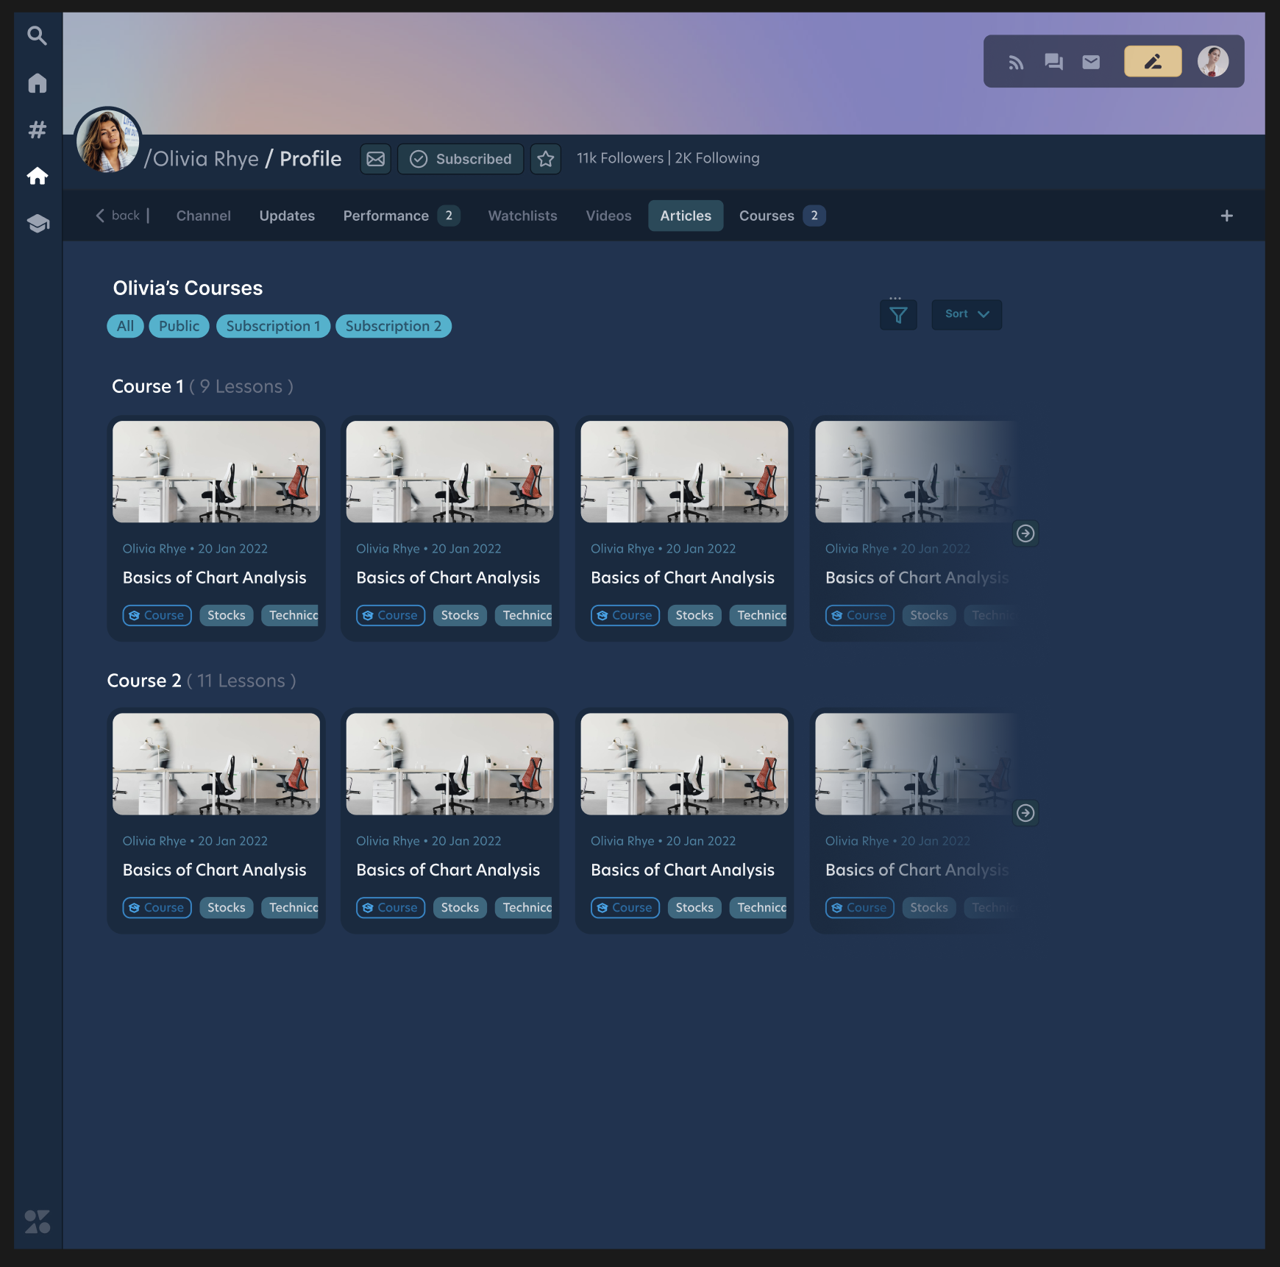Select the Articles tab
The width and height of the screenshot is (1280, 1267).
(x=686, y=216)
